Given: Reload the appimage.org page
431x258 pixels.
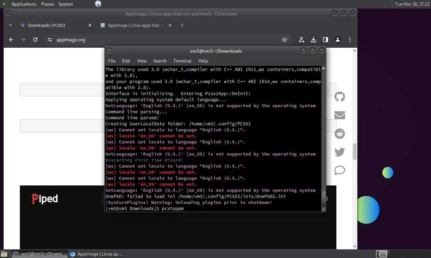Looking at the screenshot, I should [35, 40].
